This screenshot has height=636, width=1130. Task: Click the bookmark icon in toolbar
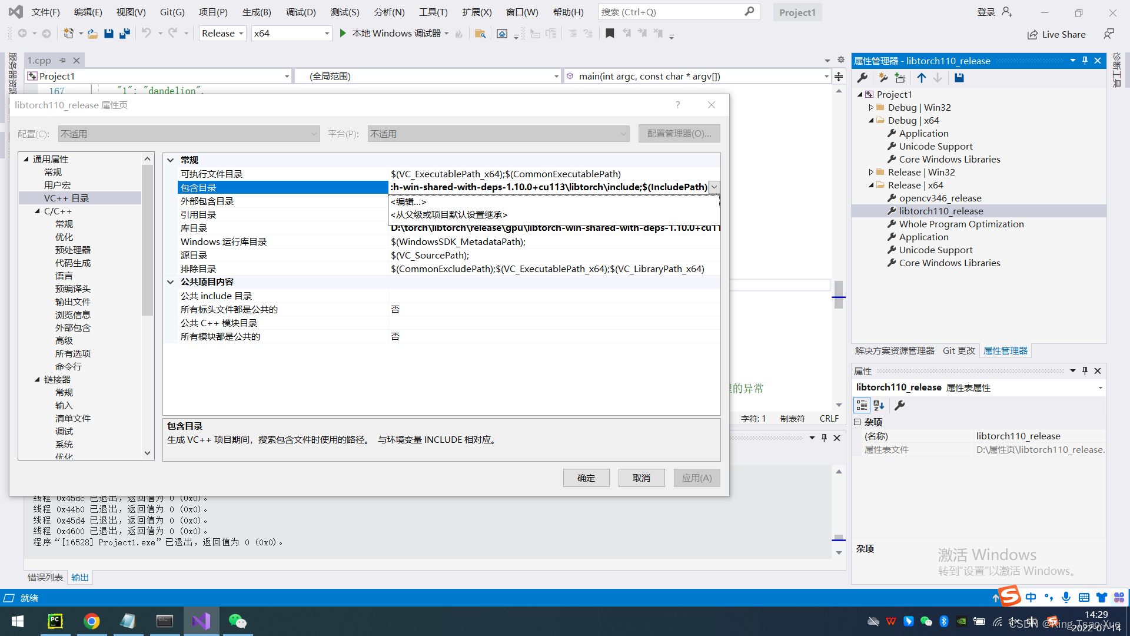tap(610, 34)
